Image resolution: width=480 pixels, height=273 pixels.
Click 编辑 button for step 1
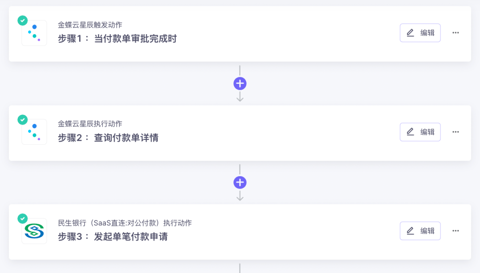click(x=420, y=33)
